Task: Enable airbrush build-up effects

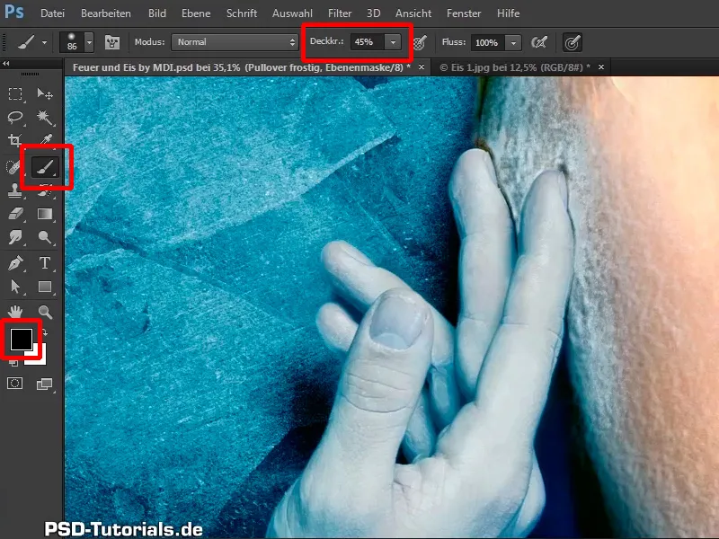Action: coord(539,42)
